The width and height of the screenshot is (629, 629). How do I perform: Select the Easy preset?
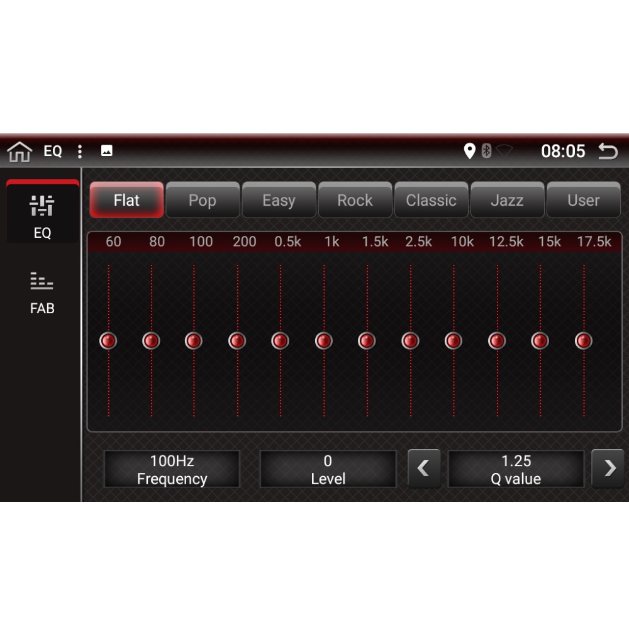[279, 200]
